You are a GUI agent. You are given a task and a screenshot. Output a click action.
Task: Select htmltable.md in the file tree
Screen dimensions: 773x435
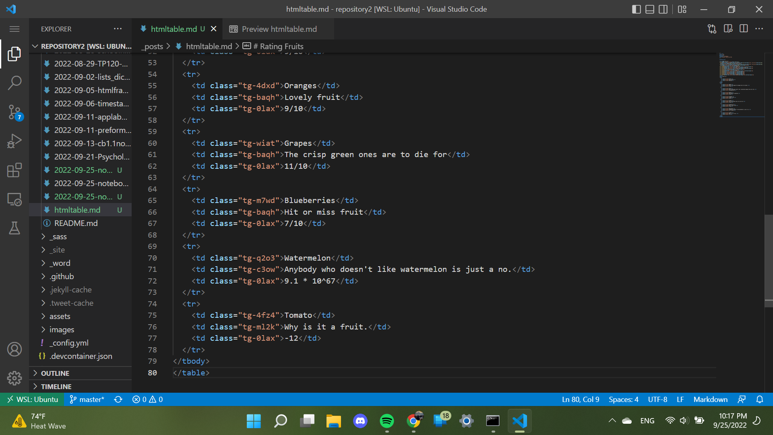(81, 210)
